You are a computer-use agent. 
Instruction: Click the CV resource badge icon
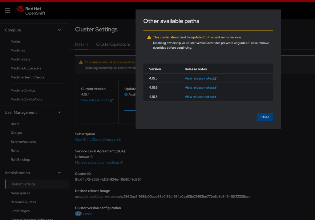[x=78, y=214]
